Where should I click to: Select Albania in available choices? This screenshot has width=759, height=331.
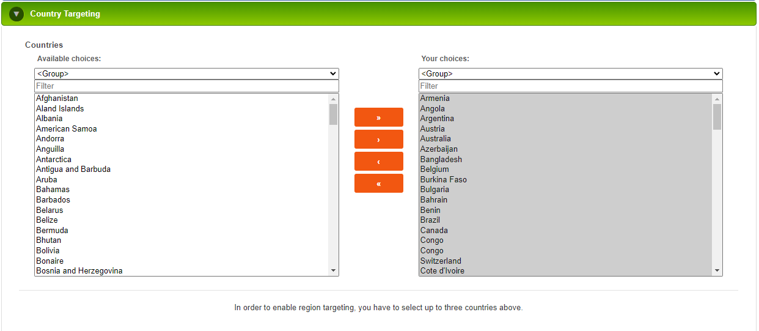[182, 119]
